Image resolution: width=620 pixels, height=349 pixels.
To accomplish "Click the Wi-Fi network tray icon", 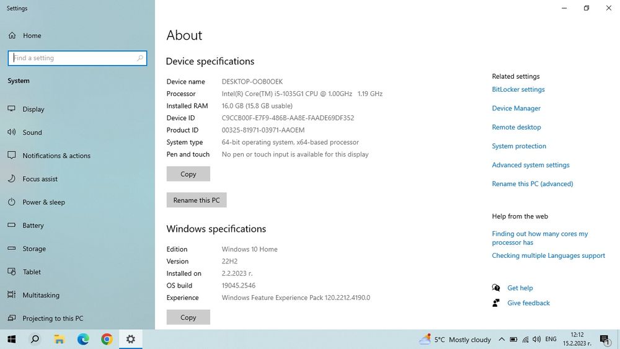I will [525, 340].
